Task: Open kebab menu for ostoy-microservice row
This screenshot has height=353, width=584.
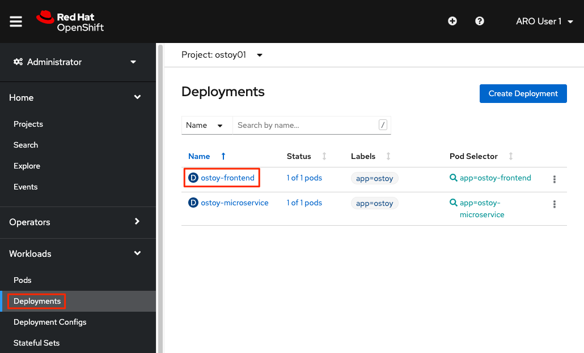Action: (x=554, y=204)
